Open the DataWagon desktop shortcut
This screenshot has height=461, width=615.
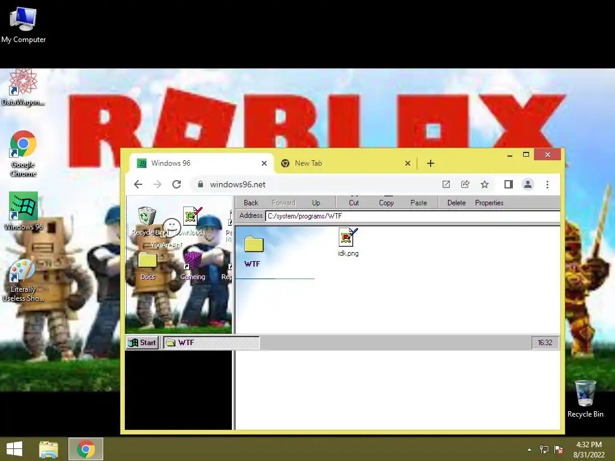click(x=23, y=88)
